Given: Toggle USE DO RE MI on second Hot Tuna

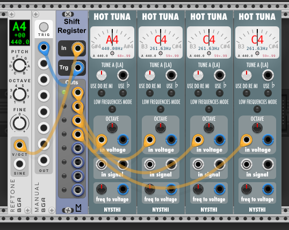Looking at the screenshot, I should pyautogui.click(x=150, y=93).
